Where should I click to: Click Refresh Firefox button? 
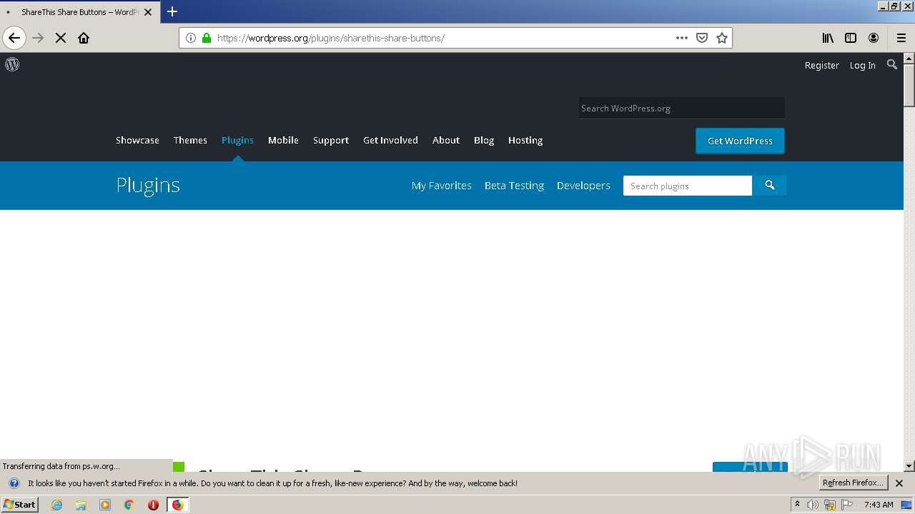click(853, 483)
